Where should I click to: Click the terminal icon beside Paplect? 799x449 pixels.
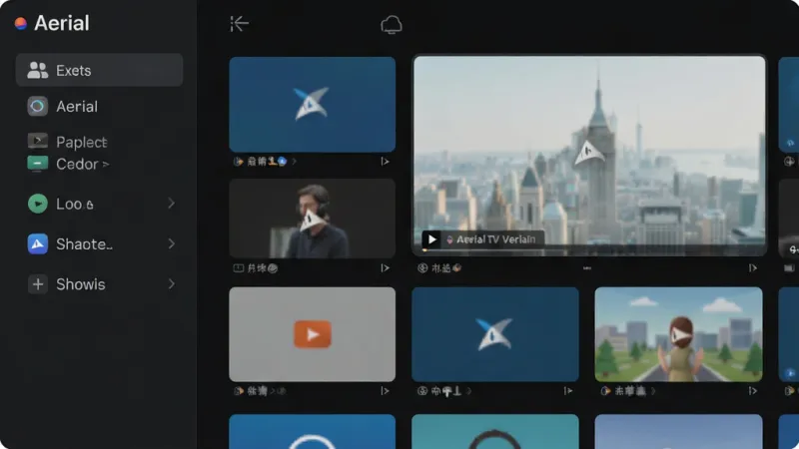tap(37, 140)
